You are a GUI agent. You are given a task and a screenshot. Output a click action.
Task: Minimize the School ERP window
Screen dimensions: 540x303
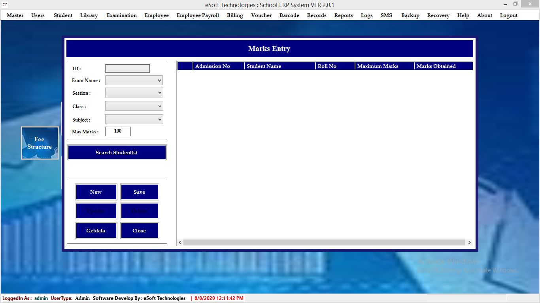coord(505,4)
